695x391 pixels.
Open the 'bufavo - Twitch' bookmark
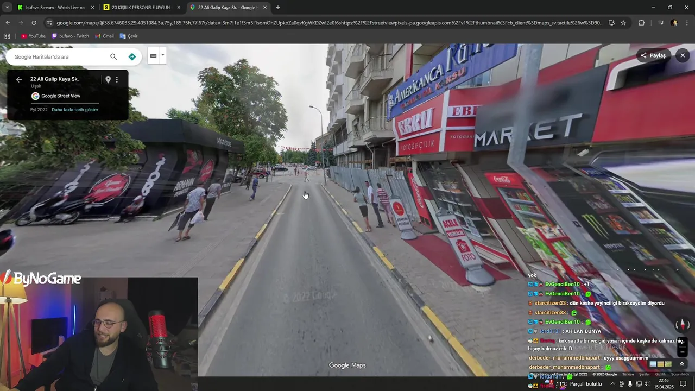coord(70,36)
